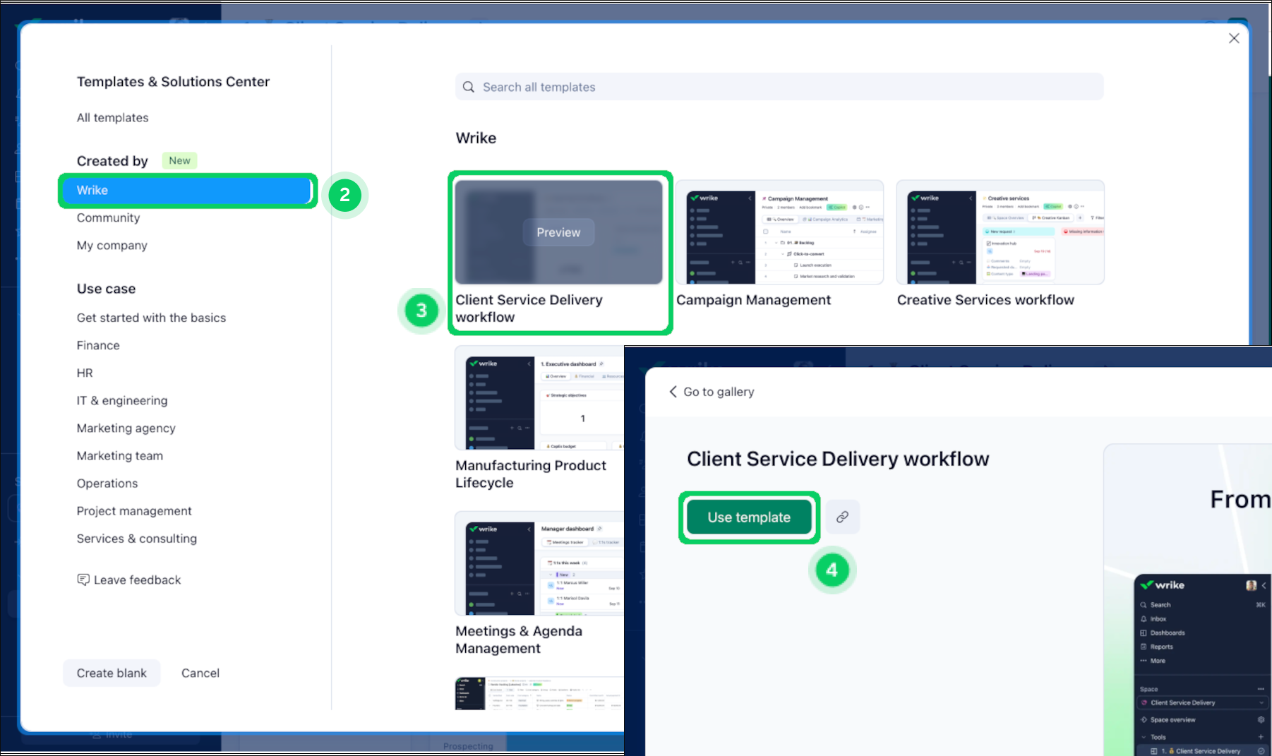Select Community in the Created by list
Viewport: 1272px width, 756px height.
[x=108, y=217]
